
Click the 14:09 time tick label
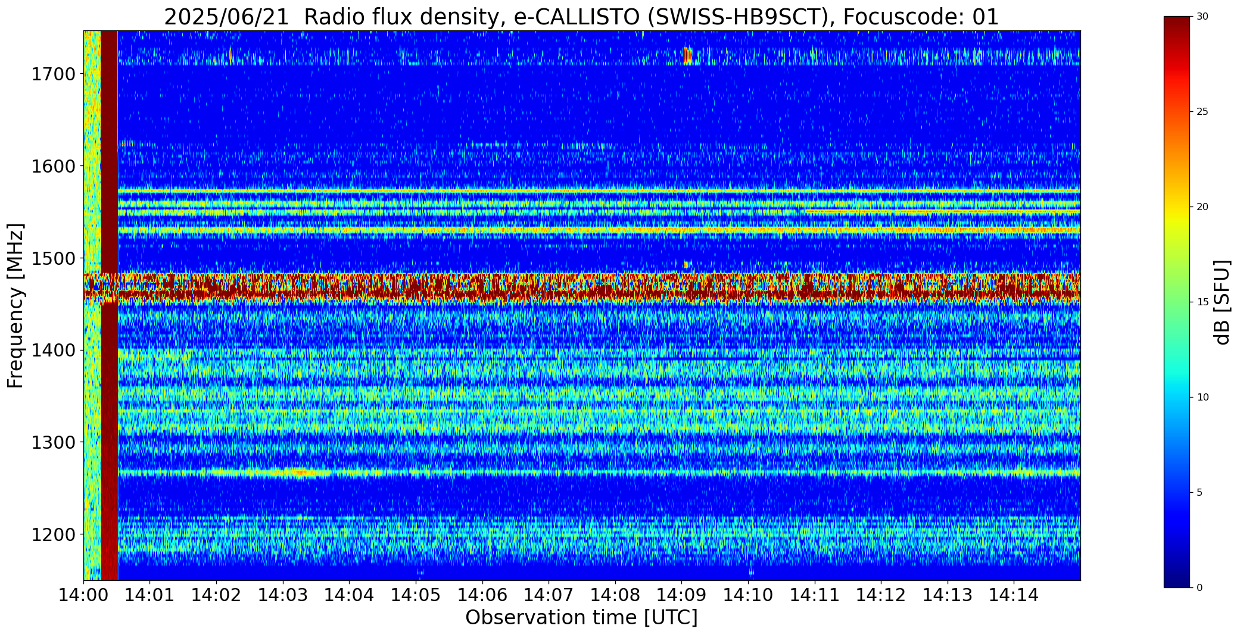click(x=681, y=595)
